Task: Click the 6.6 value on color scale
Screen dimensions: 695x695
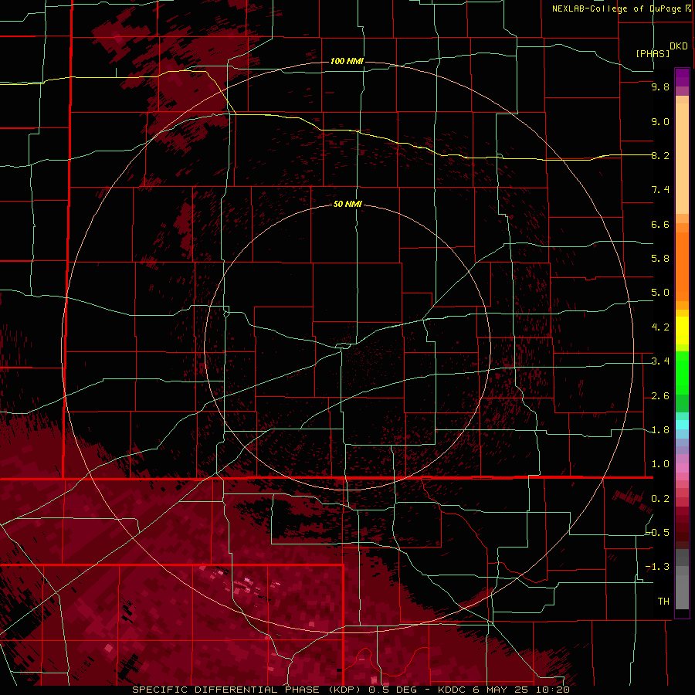Action: [x=660, y=224]
